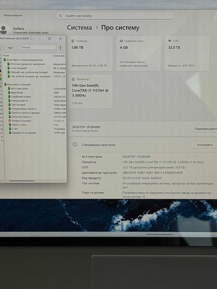Click icon beside 'Стан' discharge row
Screen dimensions: 217x289
tap(10, 129)
